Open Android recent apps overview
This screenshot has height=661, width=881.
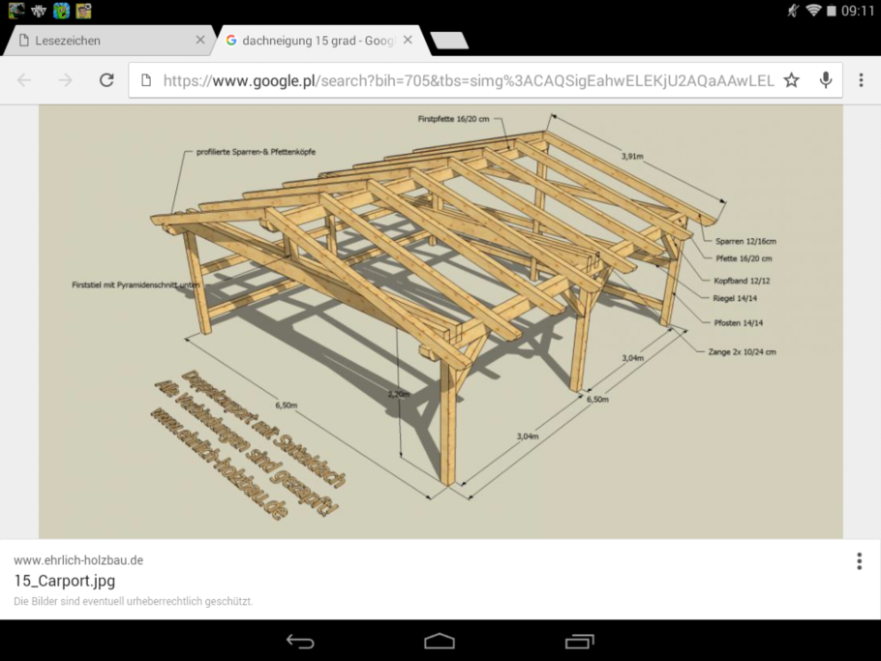click(x=579, y=641)
